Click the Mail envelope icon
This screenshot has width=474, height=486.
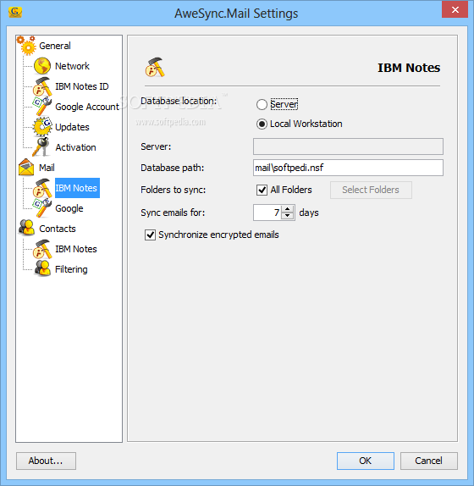tap(26, 168)
